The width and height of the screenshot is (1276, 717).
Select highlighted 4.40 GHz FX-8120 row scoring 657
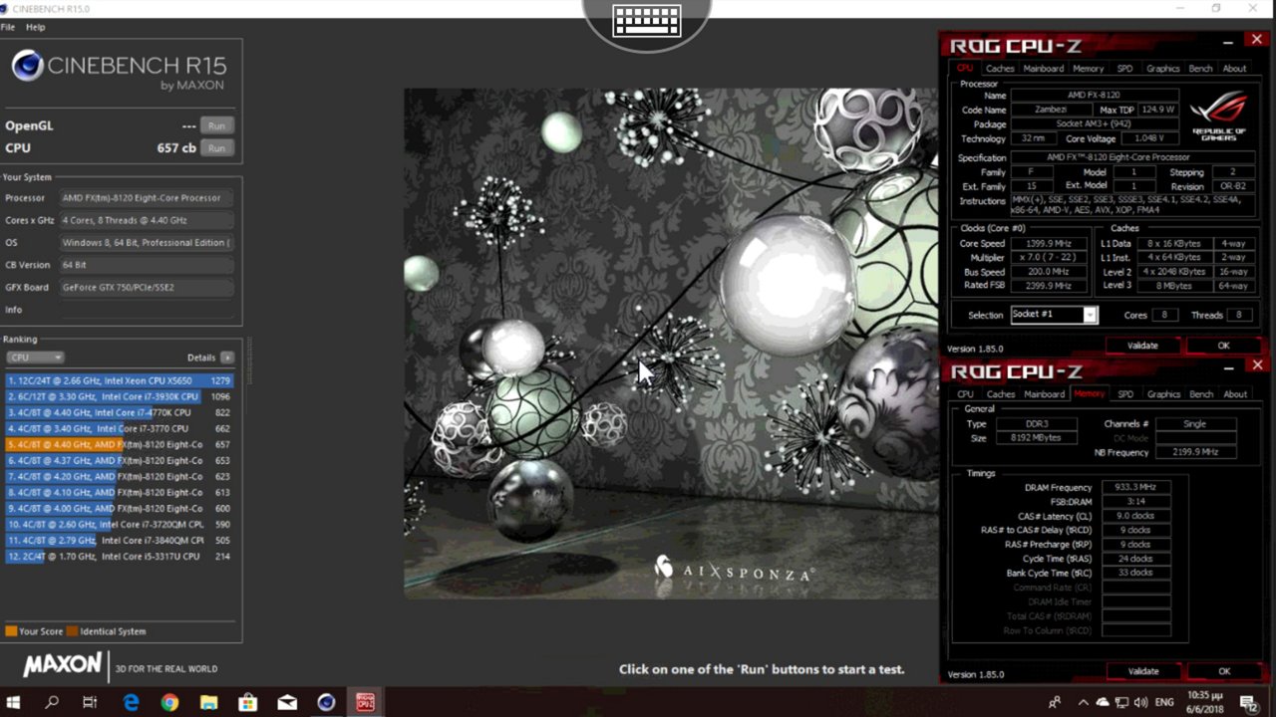click(119, 444)
